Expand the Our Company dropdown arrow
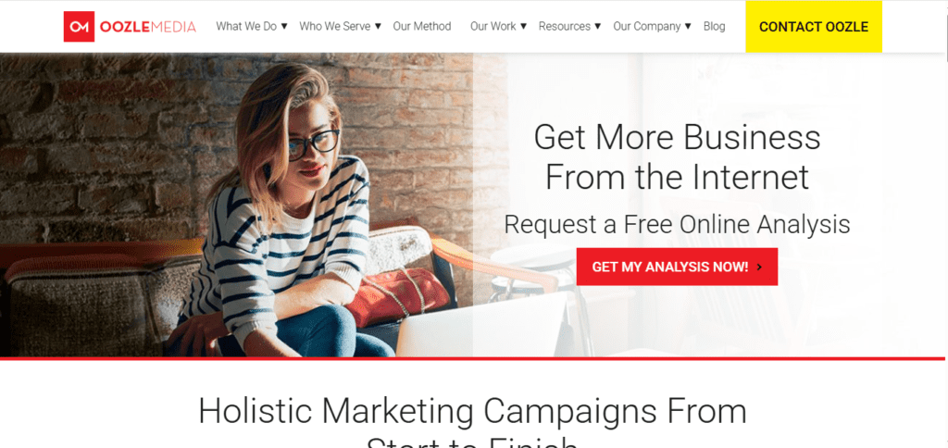Screen dimensions: 948x448 click(688, 26)
